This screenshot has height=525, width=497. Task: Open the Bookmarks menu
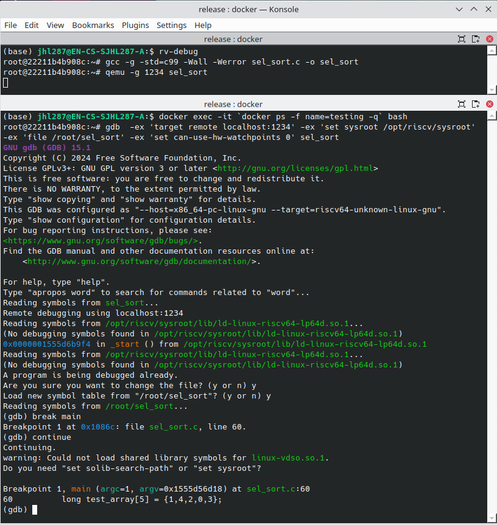click(x=93, y=25)
